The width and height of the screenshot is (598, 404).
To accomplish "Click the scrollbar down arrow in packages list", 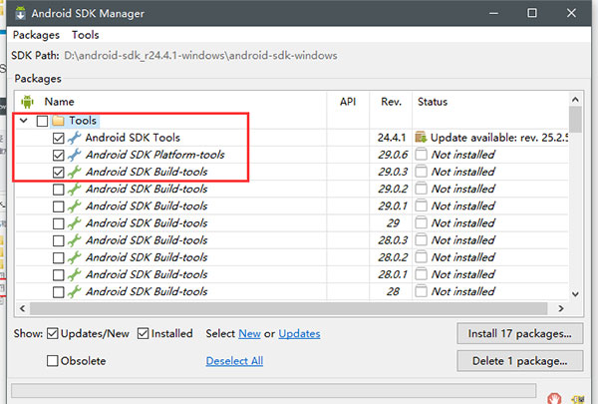I will (x=574, y=294).
